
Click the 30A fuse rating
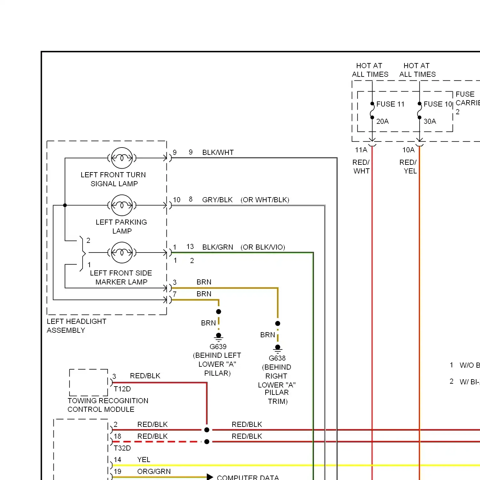pyautogui.click(x=430, y=122)
